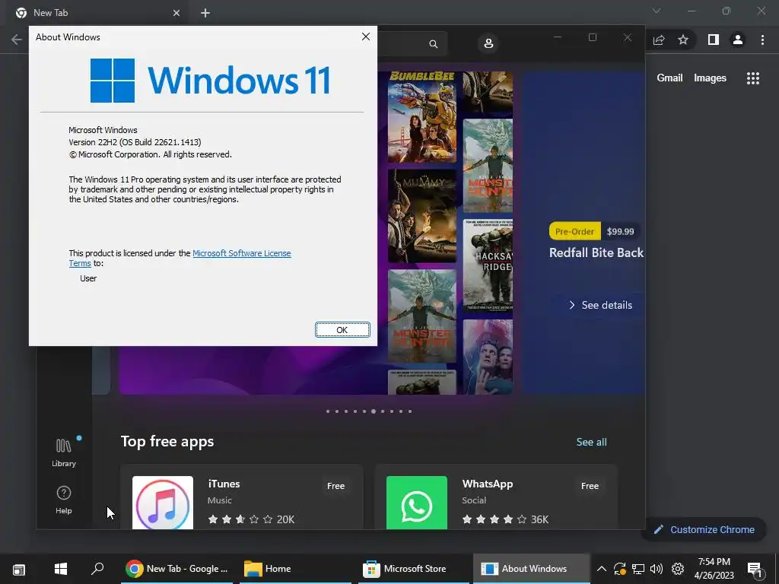
Task: Select the iTunes app title
Action: click(x=224, y=484)
